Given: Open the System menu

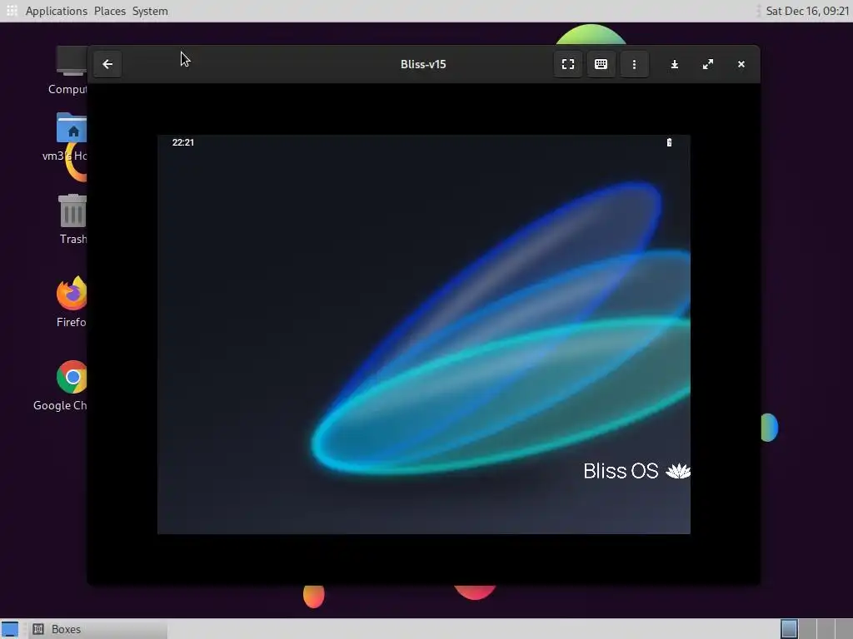Looking at the screenshot, I should tap(150, 11).
